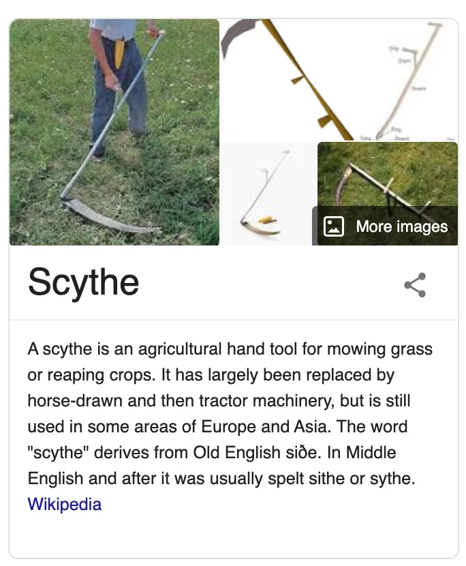Click the phrase "Europe and Asia" in text

[266, 426]
